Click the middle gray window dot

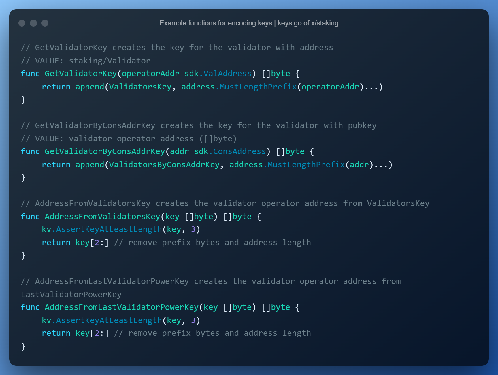pyautogui.click(x=33, y=23)
